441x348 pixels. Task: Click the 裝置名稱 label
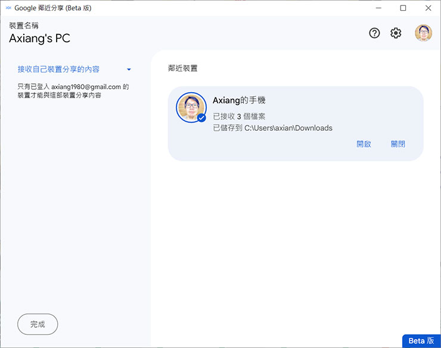tap(24, 26)
